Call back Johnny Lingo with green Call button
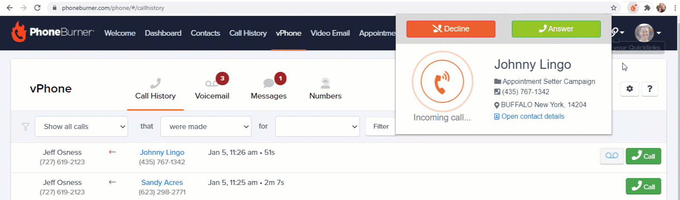Viewport: 680px width, 200px height. (x=643, y=156)
